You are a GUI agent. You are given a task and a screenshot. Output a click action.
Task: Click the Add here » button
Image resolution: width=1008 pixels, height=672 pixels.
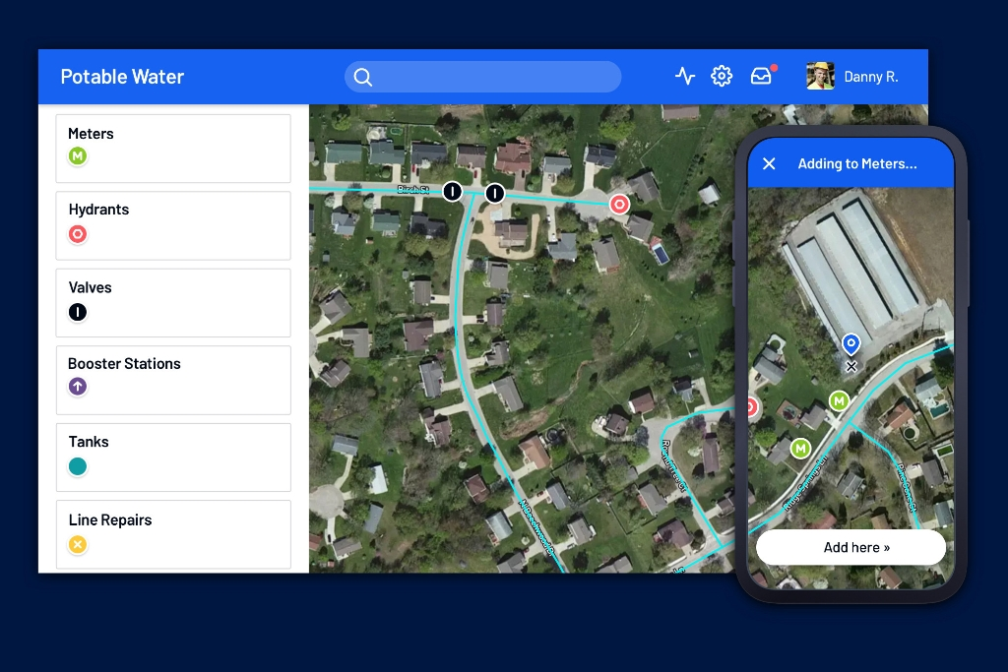click(x=850, y=547)
